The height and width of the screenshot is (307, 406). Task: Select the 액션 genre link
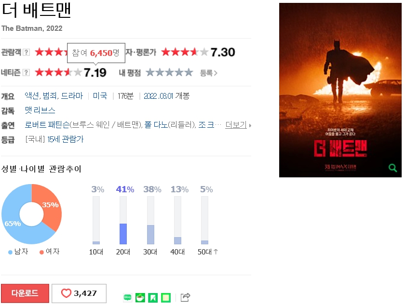pyautogui.click(x=32, y=96)
